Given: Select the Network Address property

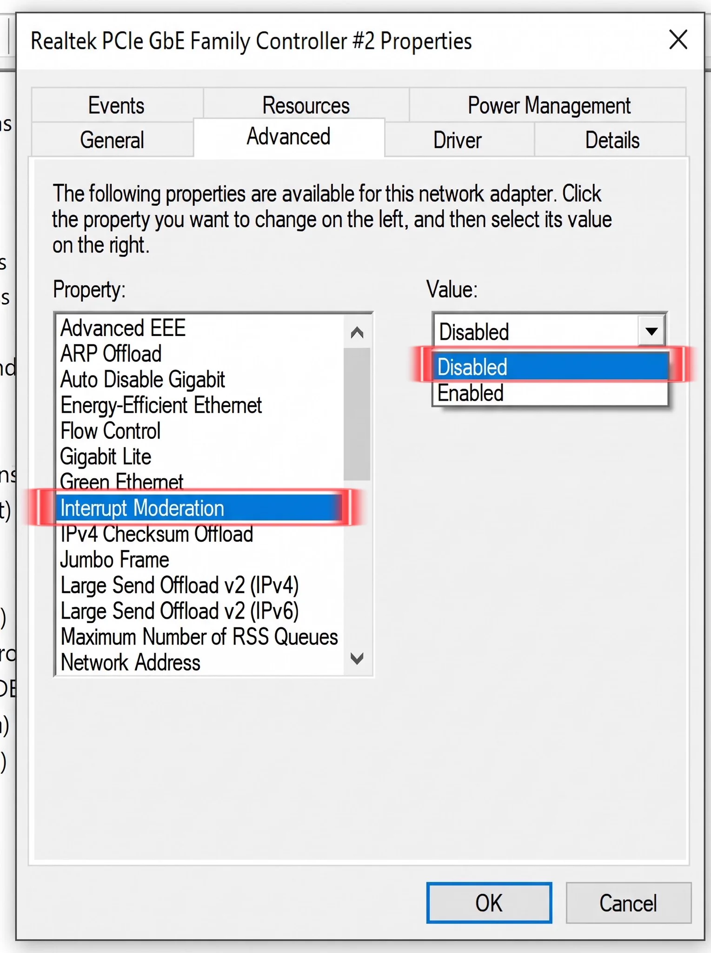Looking at the screenshot, I should [200, 662].
